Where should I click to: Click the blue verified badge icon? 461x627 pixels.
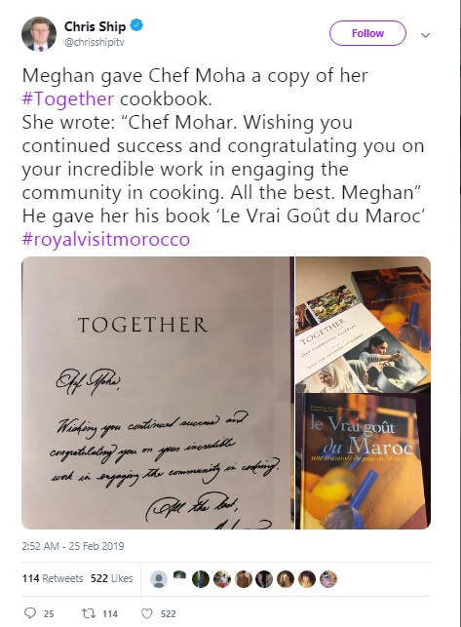(137, 26)
